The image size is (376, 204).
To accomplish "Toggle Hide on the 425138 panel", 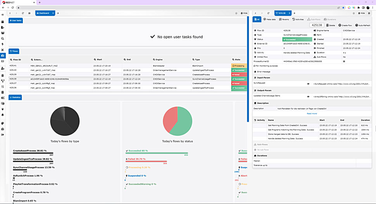I will coord(361,13).
